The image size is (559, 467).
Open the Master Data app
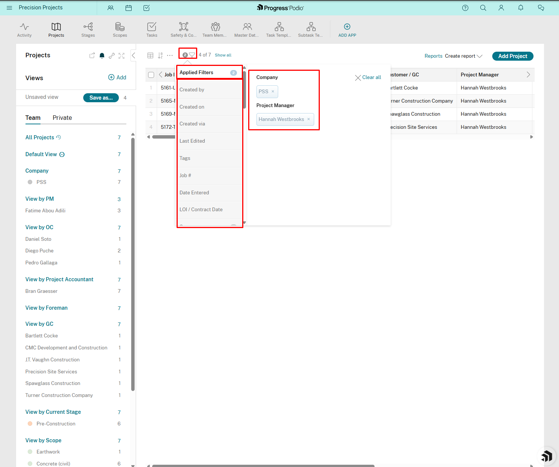246,30
